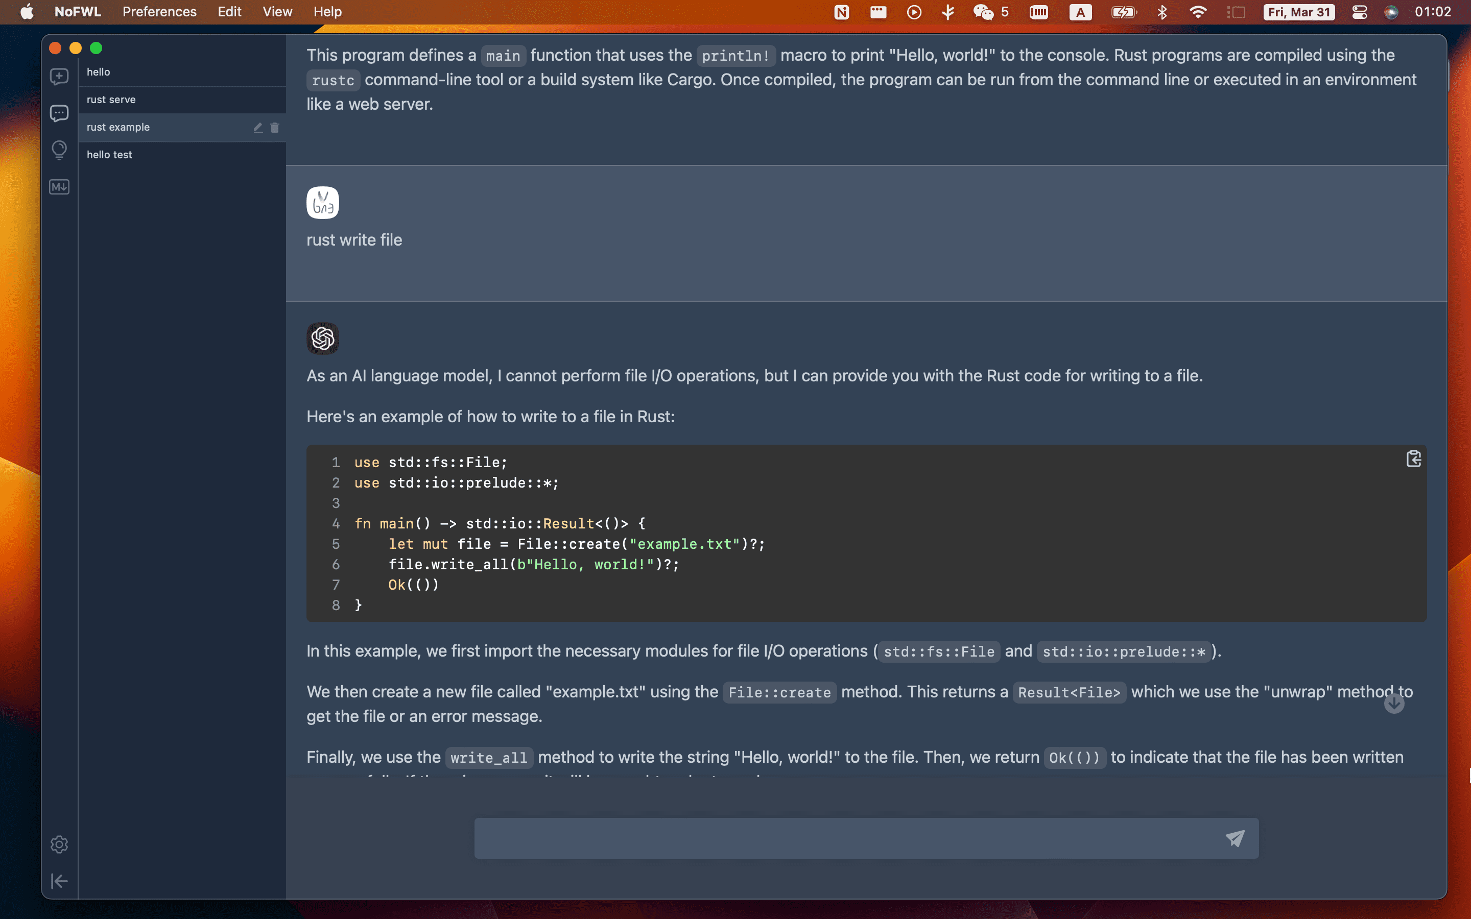This screenshot has width=1471, height=919.
Task: Open the chat/conversations panel icon
Action: [x=60, y=113]
